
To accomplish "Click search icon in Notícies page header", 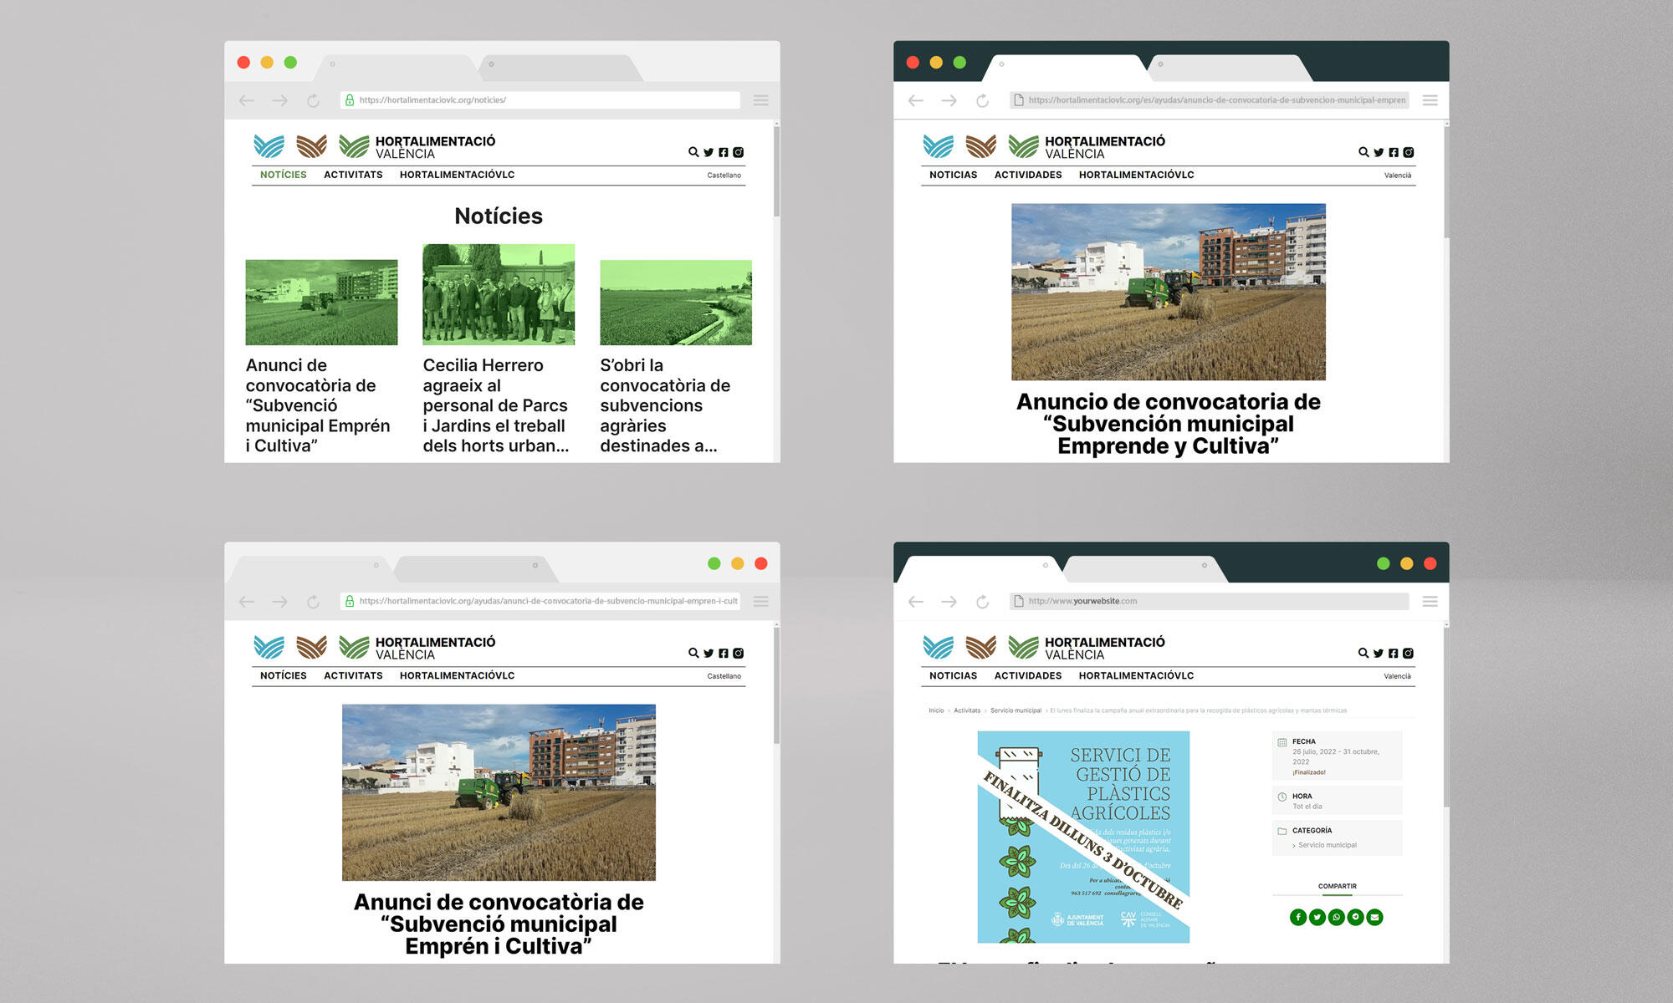I will click(x=693, y=152).
